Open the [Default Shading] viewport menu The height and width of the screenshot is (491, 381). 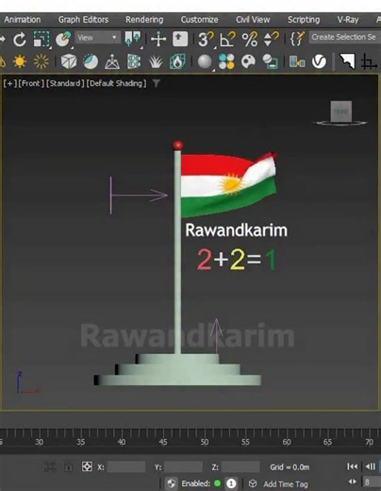[116, 83]
